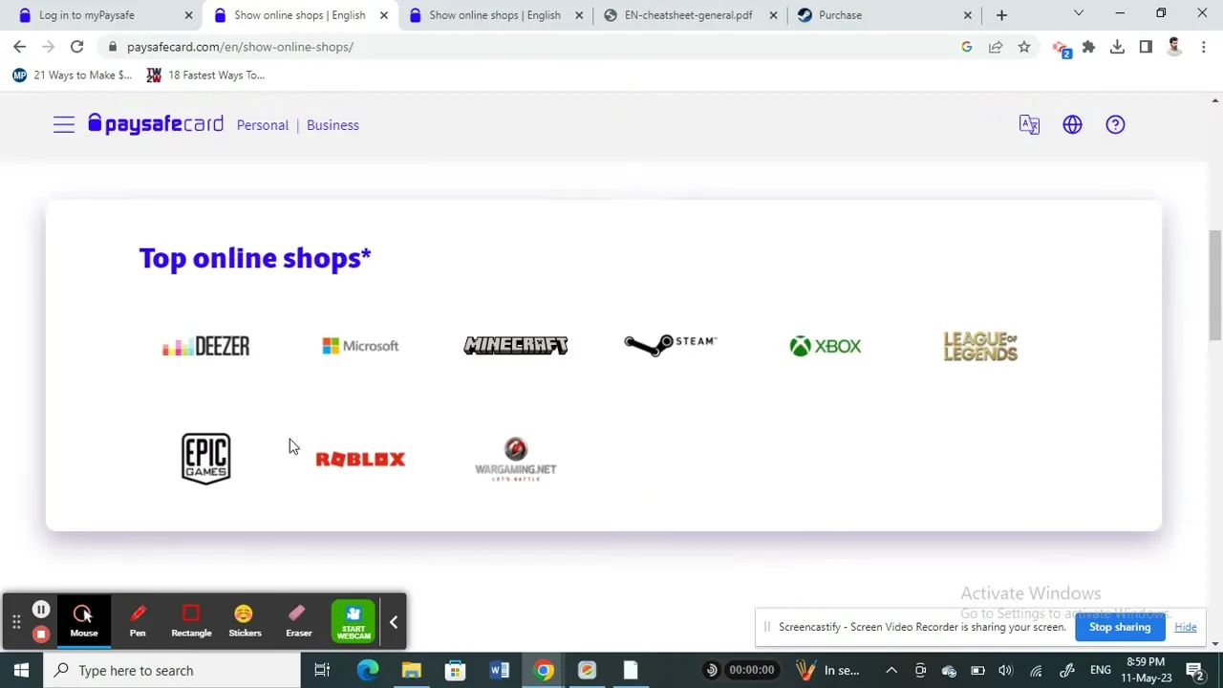
Task: Go to the Personal section
Action: click(x=263, y=125)
